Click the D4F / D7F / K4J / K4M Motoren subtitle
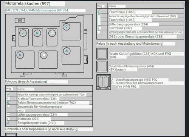This screenshot has height=137, width=189. pos(37,11)
